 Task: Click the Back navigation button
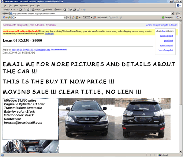[x=7, y=10]
